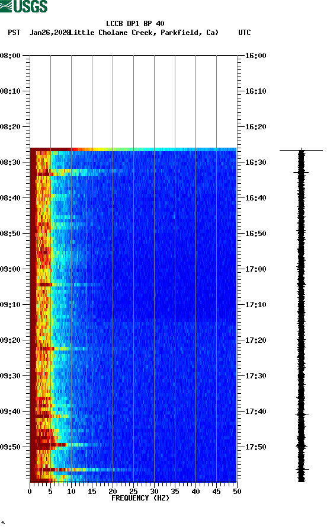Click the seismogram waveform trace beside spectrogram
The width and height of the screenshot is (327, 529).
click(301, 316)
